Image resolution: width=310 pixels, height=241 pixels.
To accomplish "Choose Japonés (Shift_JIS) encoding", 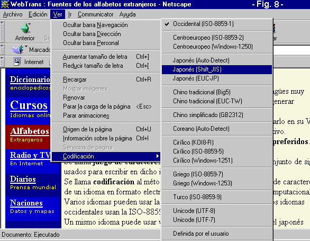I will (x=217, y=69).
